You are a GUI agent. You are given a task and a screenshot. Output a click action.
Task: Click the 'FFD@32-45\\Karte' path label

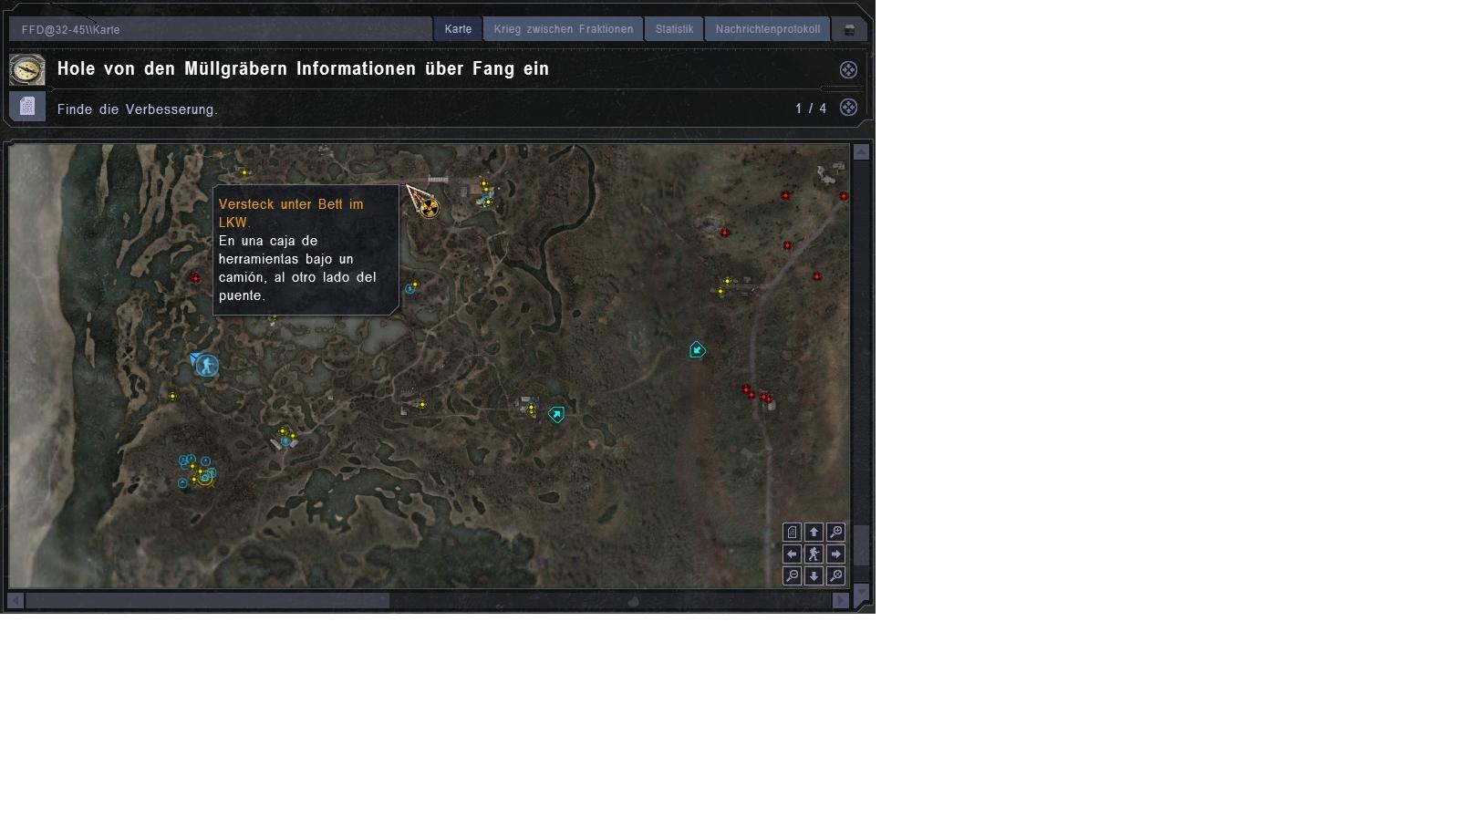(71, 30)
